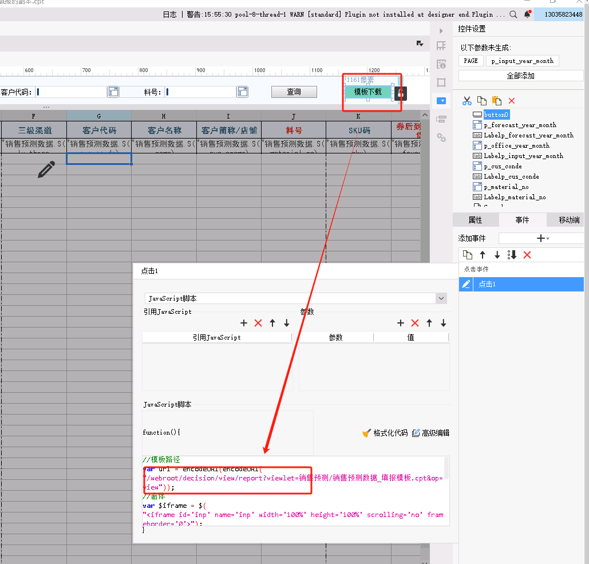Click into the 料号 input field
The height and width of the screenshot is (564, 589).
pos(201,92)
